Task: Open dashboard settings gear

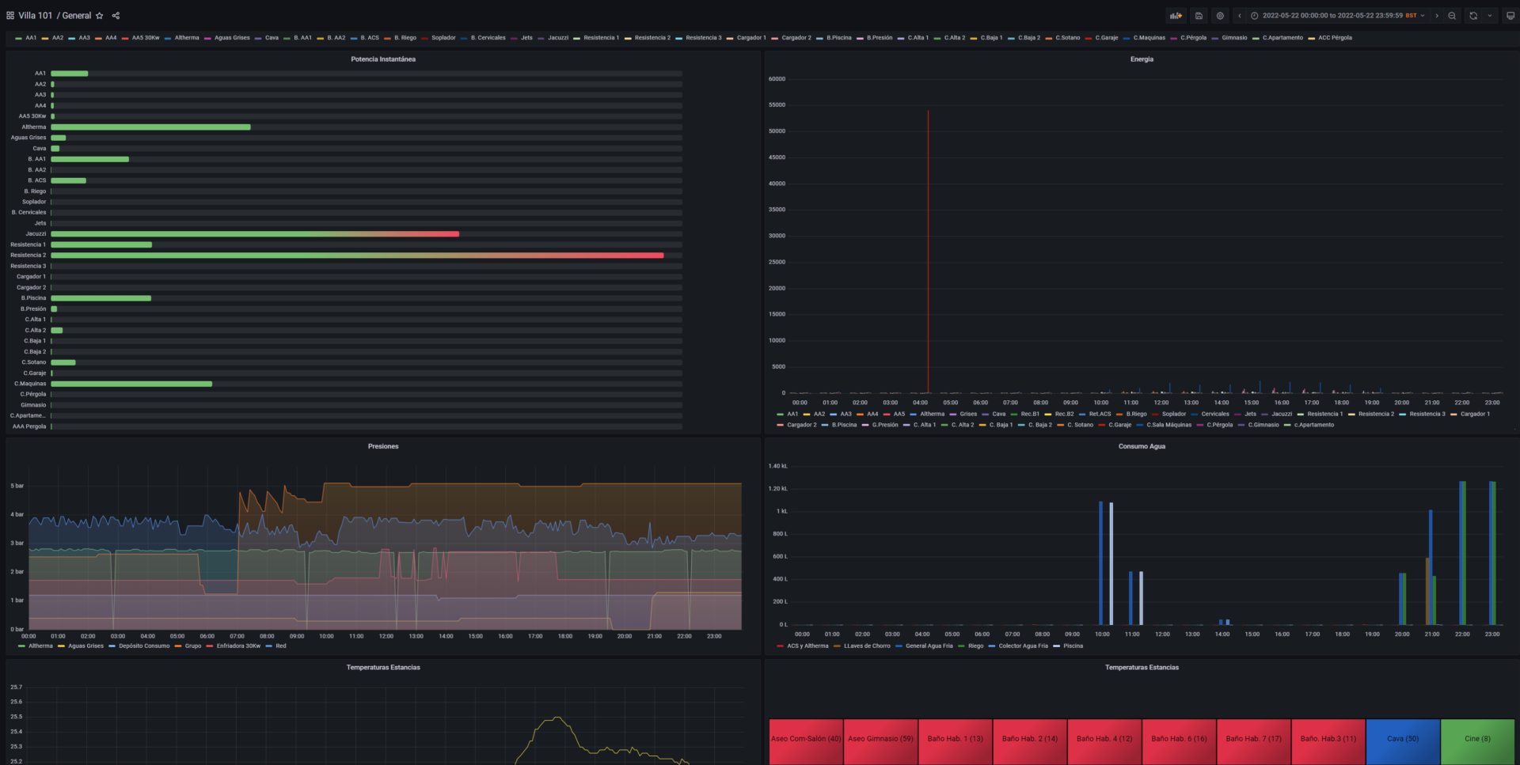Action: (1220, 15)
